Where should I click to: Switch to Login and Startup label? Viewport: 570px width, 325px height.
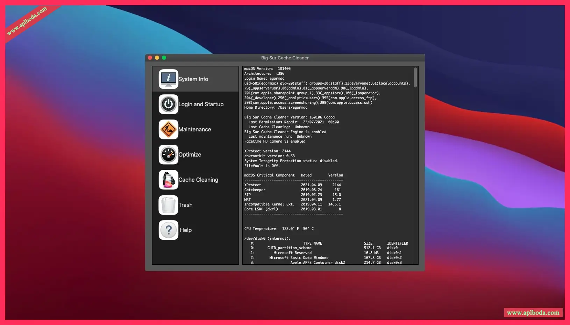point(201,104)
